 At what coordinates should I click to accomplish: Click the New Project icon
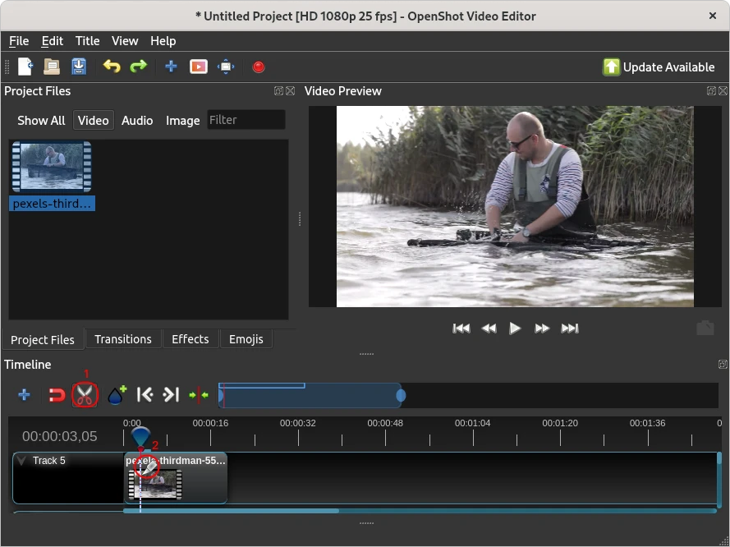tap(25, 67)
